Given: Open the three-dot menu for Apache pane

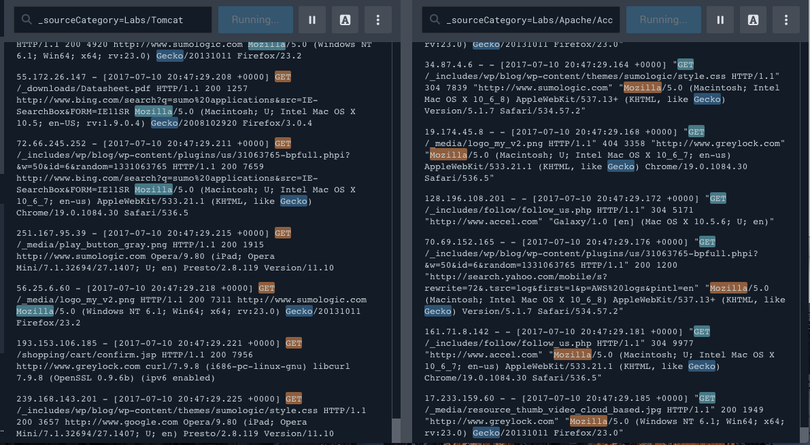Looking at the screenshot, I should click(x=786, y=20).
